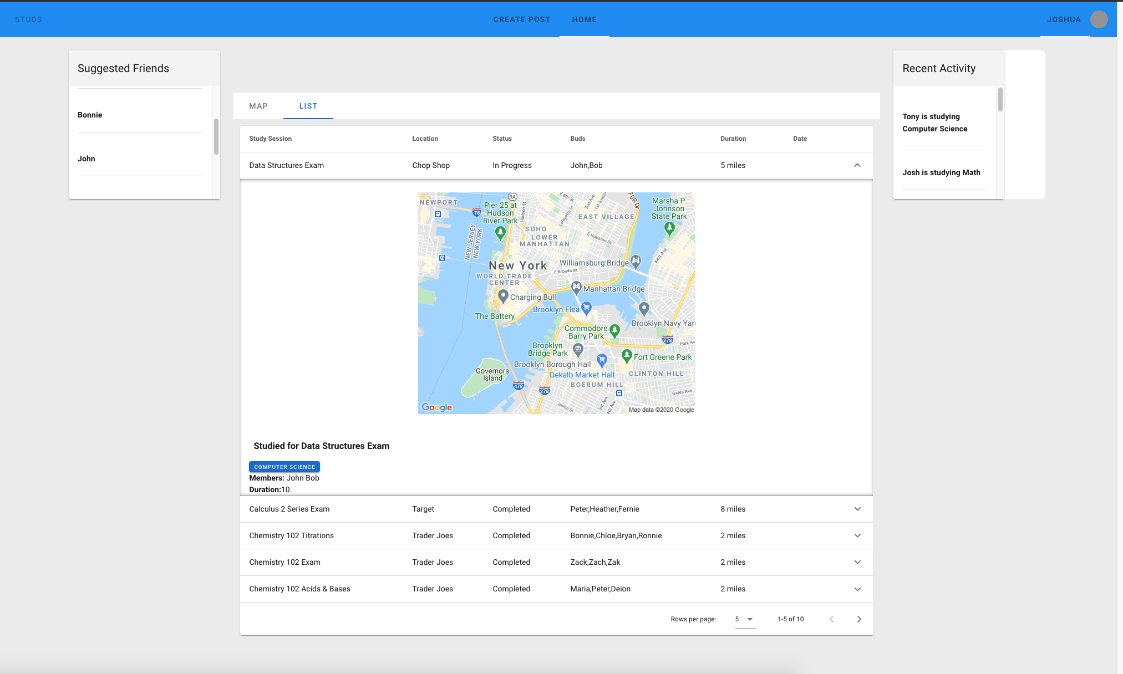Select suggested friend Bonnie

click(90, 115)
